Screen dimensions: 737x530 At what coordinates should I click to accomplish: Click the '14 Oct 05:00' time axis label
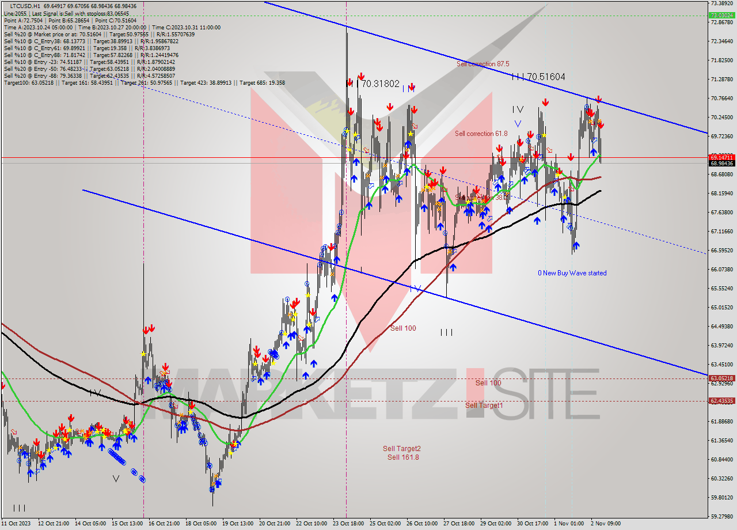click(x=90, y=524)
